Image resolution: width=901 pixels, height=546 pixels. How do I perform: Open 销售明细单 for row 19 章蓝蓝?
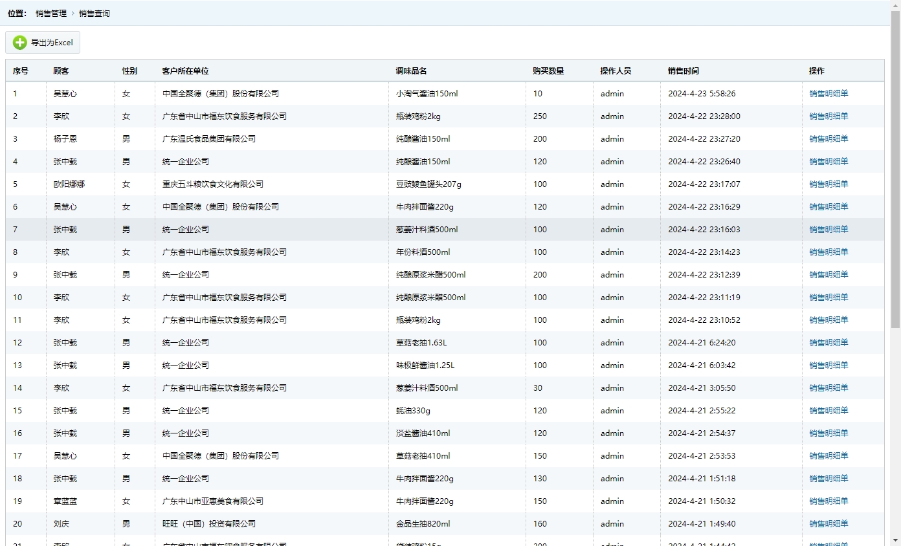[x=828, y=501]
